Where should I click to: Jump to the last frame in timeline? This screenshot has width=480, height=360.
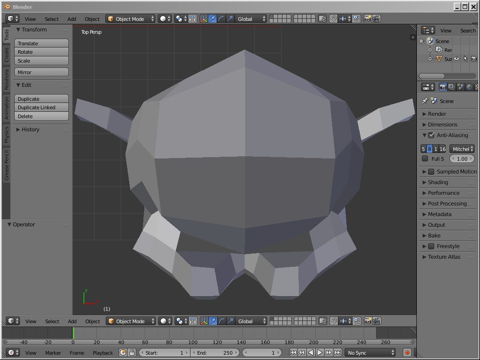[337, 353]
